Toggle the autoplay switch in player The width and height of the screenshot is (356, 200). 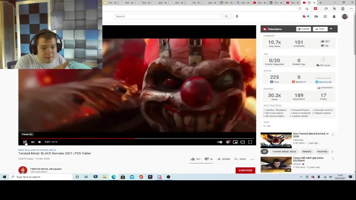click(220, 142)
